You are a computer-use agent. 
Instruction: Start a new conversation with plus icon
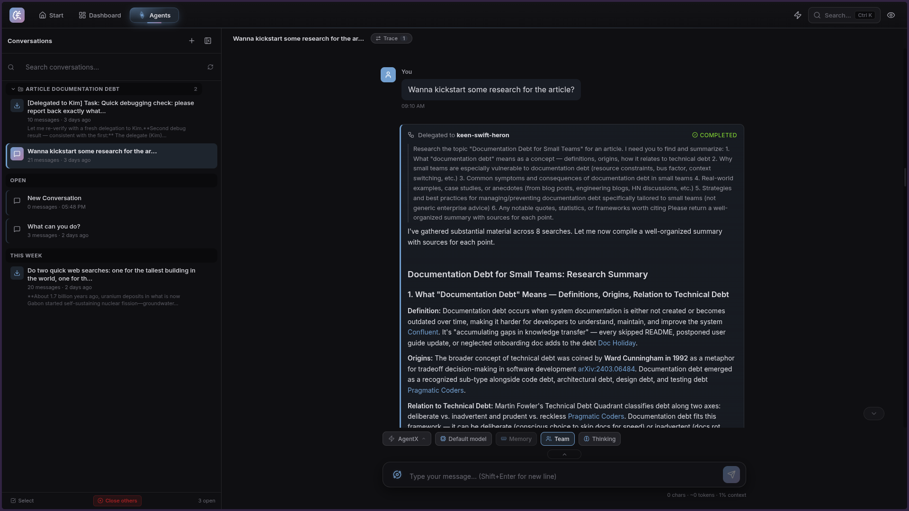click(x=192, y=41)
